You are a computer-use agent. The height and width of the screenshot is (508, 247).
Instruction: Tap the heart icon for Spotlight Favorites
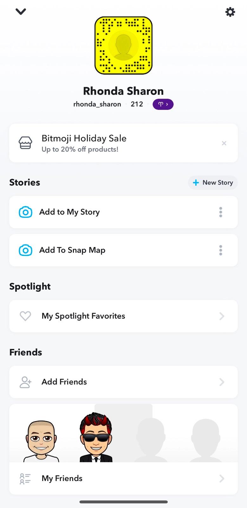point(25,316)
